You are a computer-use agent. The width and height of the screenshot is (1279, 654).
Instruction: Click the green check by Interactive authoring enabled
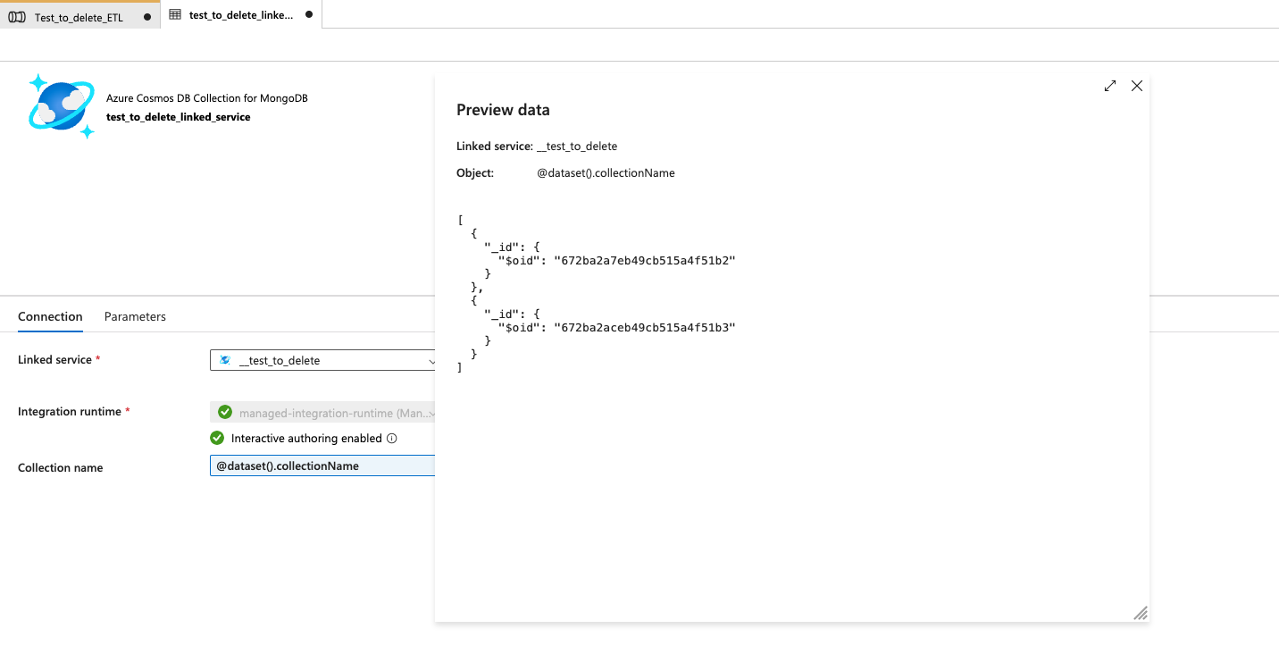(217, 438)
